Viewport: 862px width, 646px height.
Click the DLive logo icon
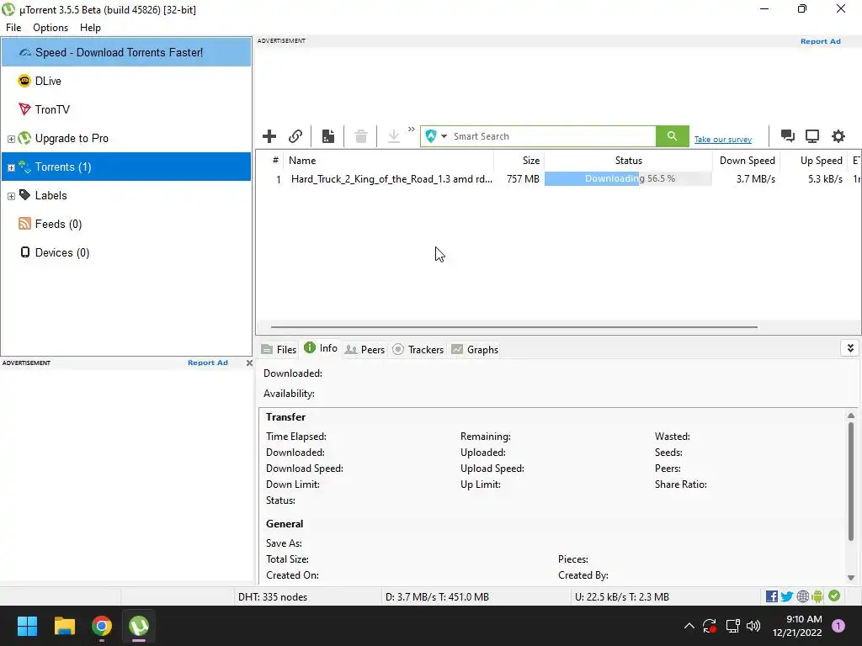(x=24, y=81)
